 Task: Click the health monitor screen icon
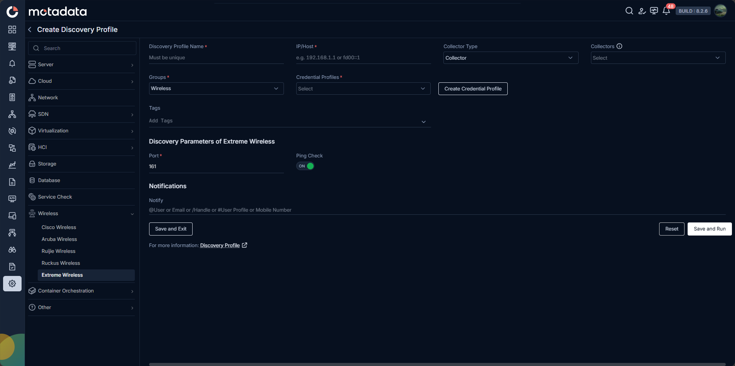coord(654,11)
